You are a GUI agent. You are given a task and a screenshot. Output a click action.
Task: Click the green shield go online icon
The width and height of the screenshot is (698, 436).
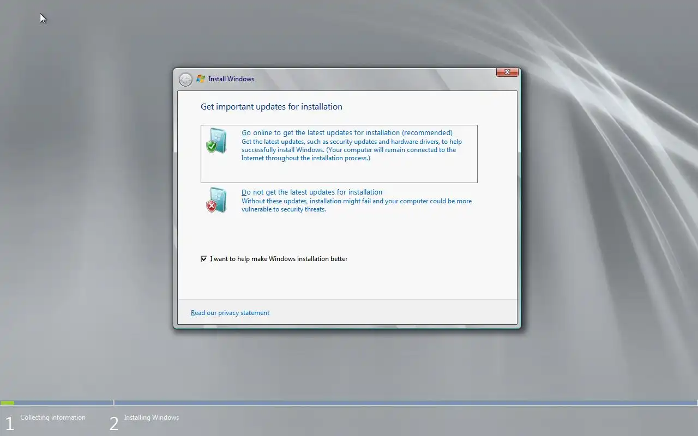(216, 141)
